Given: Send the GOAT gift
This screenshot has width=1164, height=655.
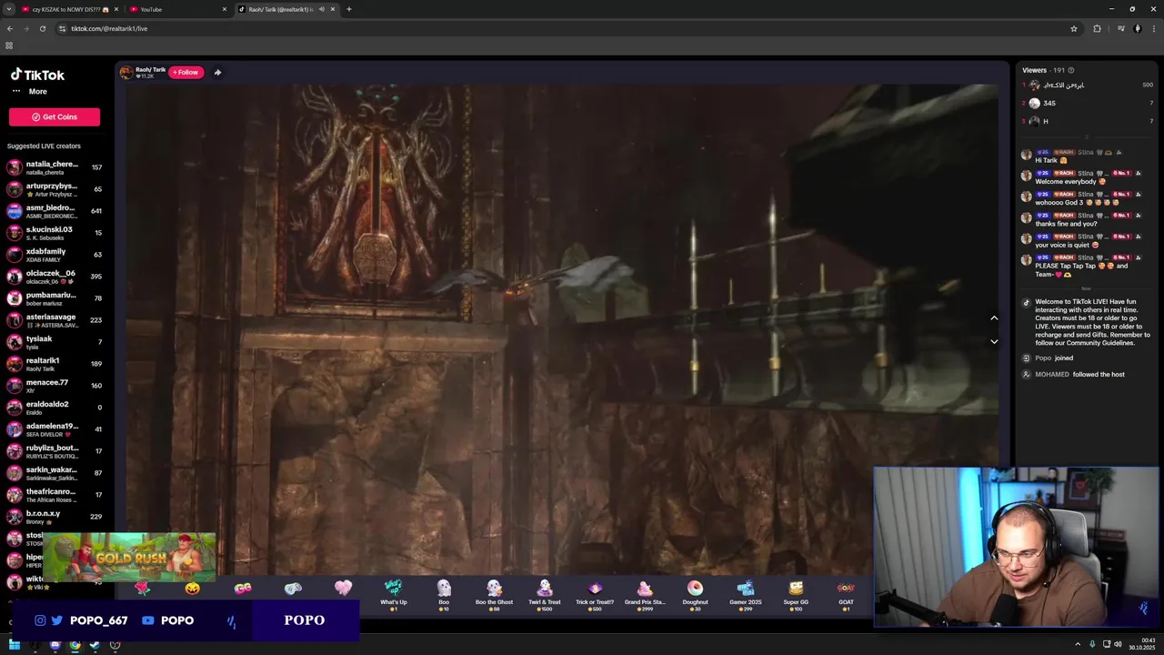Looking at the screenshot, I should [846, 595].
